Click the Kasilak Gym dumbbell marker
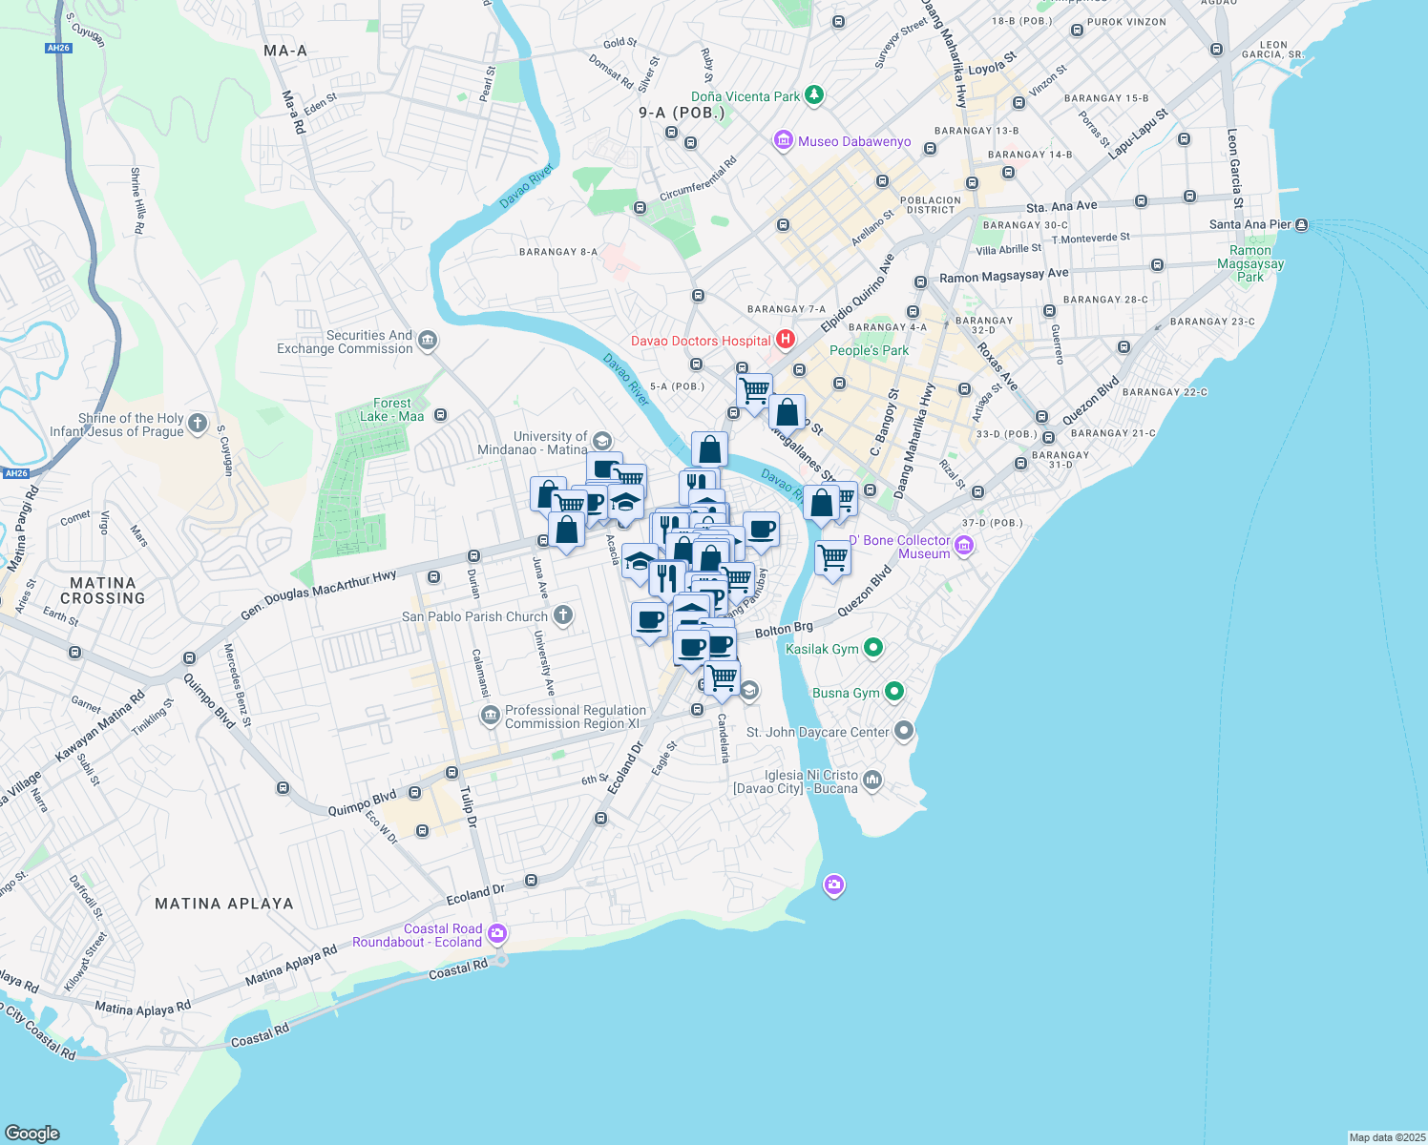Image resolution: width=1428 pixels, height=1145 pixels. click(873, 648)
